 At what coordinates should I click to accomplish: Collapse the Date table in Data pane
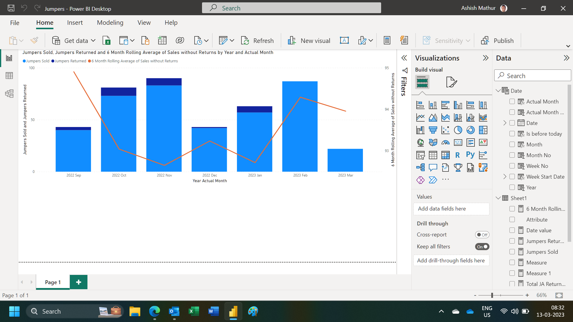498,91
